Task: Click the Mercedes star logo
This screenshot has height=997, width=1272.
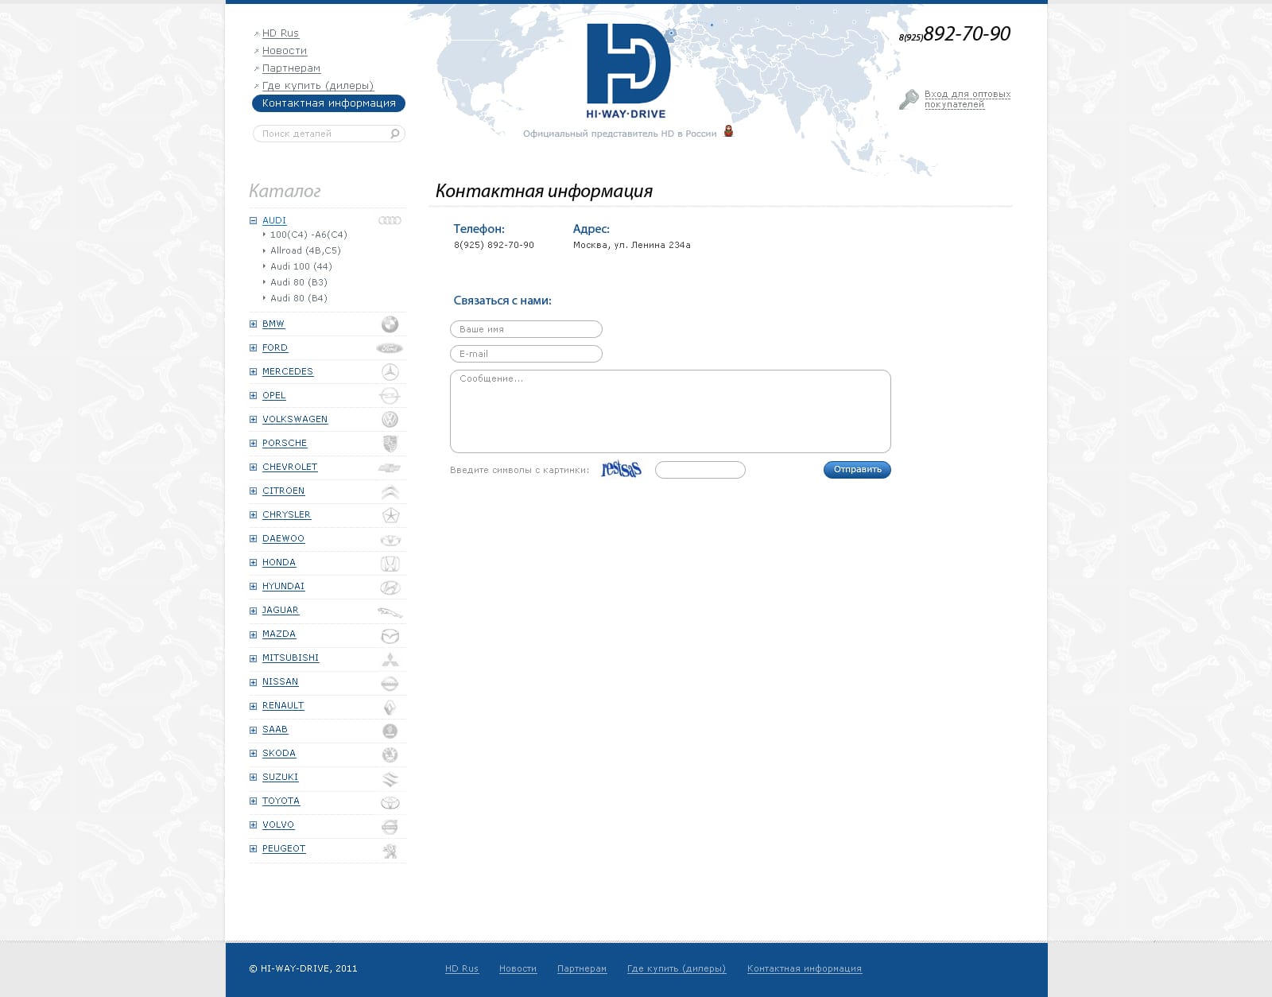Action: [x=390, y=371]
